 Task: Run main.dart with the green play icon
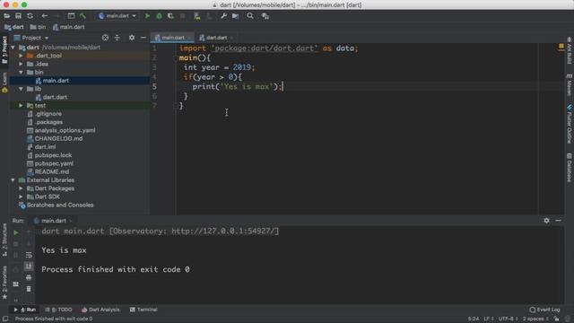pyautogui.click(x=147, y=16)
